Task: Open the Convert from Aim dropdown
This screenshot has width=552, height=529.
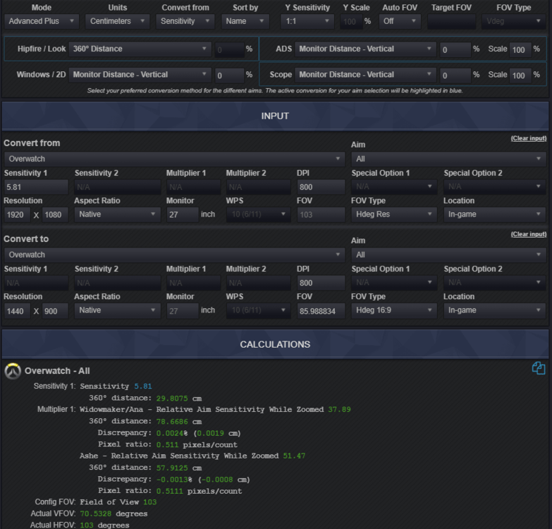Action: click(448, 159)
